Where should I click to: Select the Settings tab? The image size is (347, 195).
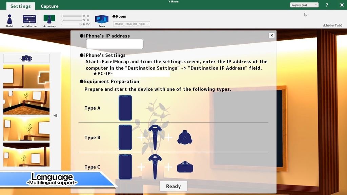pyautogui.click(x=20, y=6)
